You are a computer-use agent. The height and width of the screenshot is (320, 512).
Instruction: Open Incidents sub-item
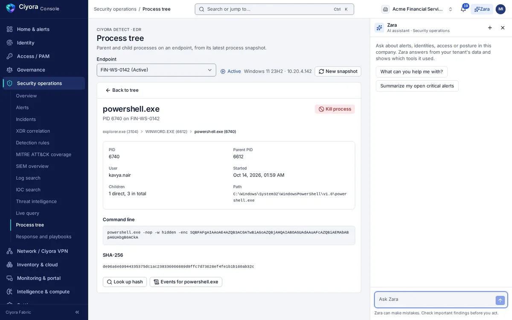point(26,119)
